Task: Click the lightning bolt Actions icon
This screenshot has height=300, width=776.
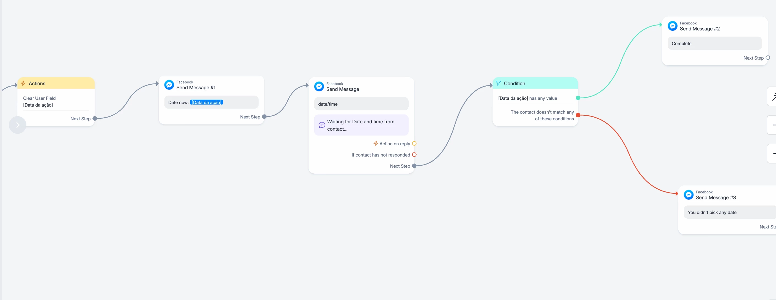Action: tap(23, 83)
